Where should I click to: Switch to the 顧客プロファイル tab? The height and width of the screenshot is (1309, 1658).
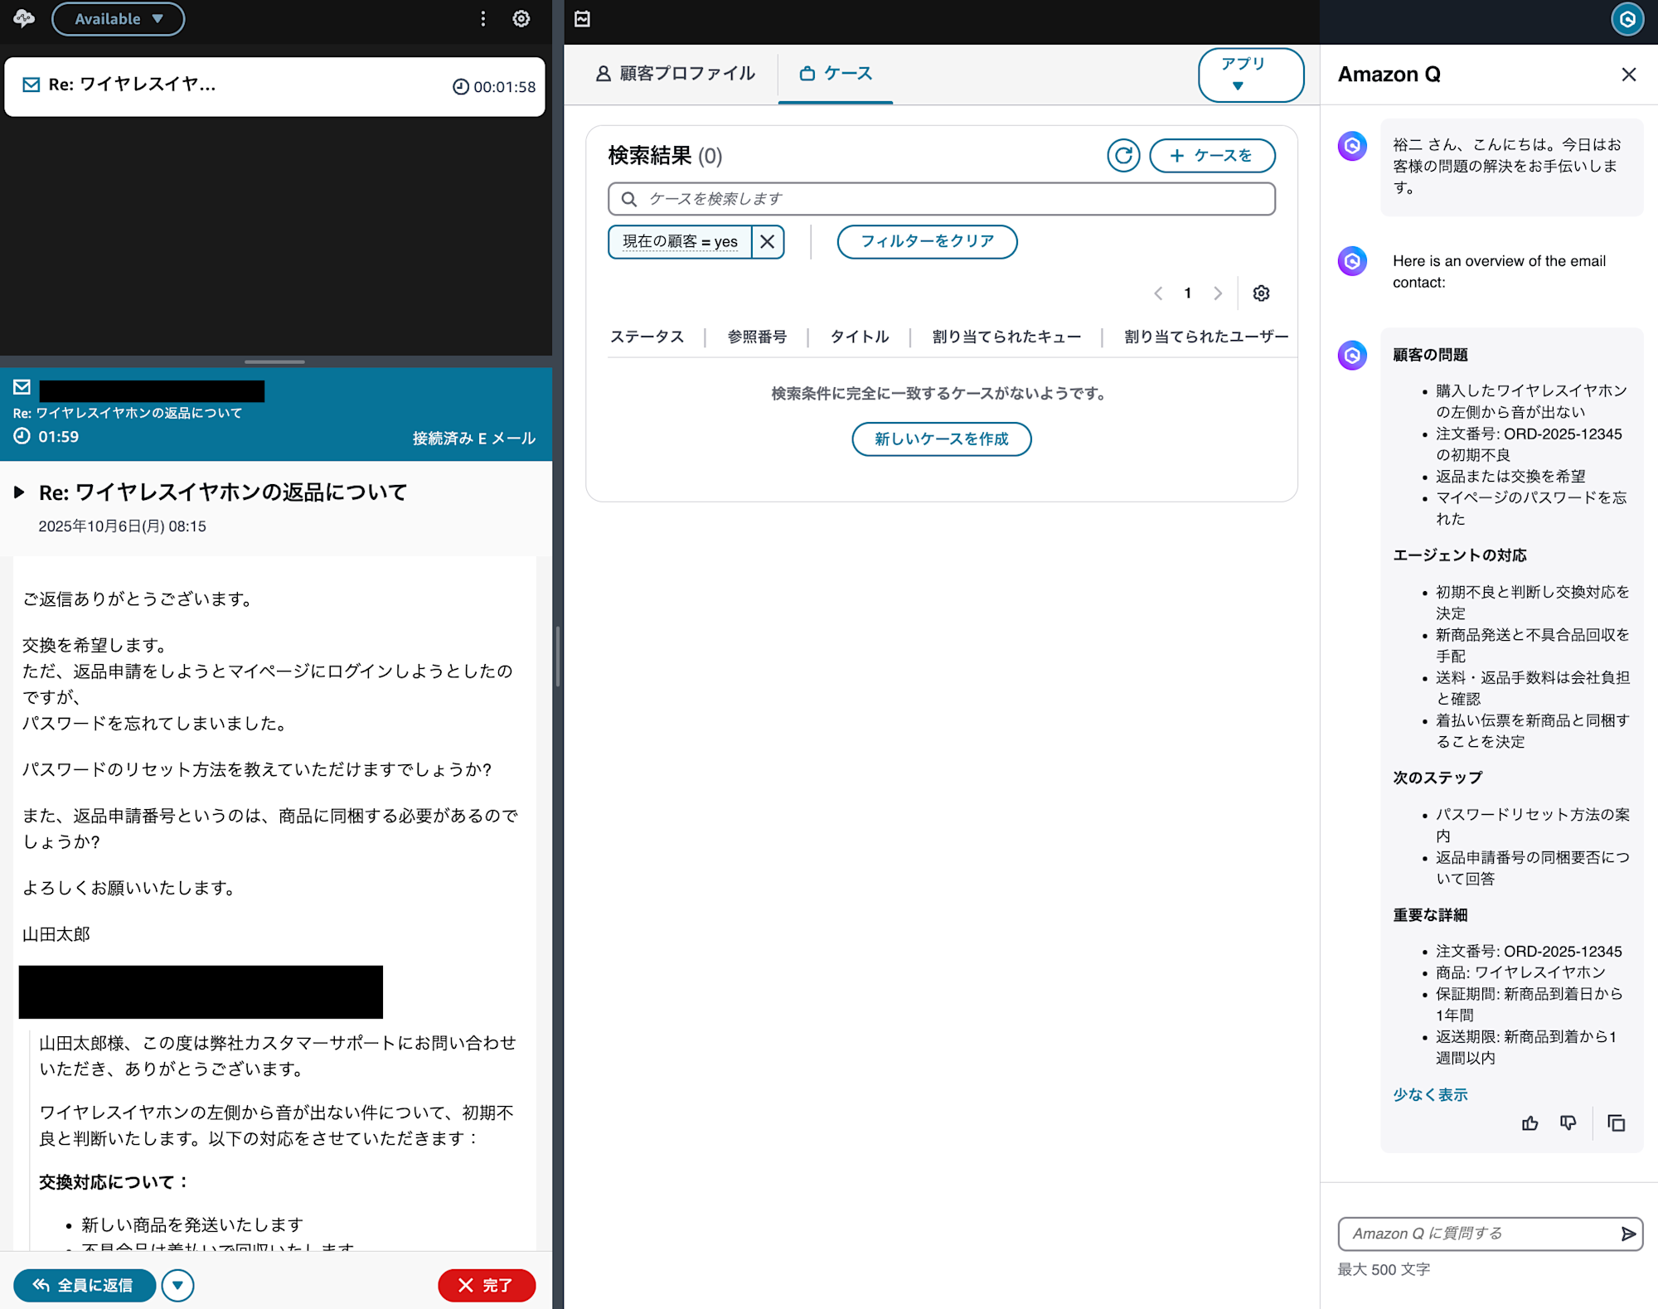(x=675, y=74)
